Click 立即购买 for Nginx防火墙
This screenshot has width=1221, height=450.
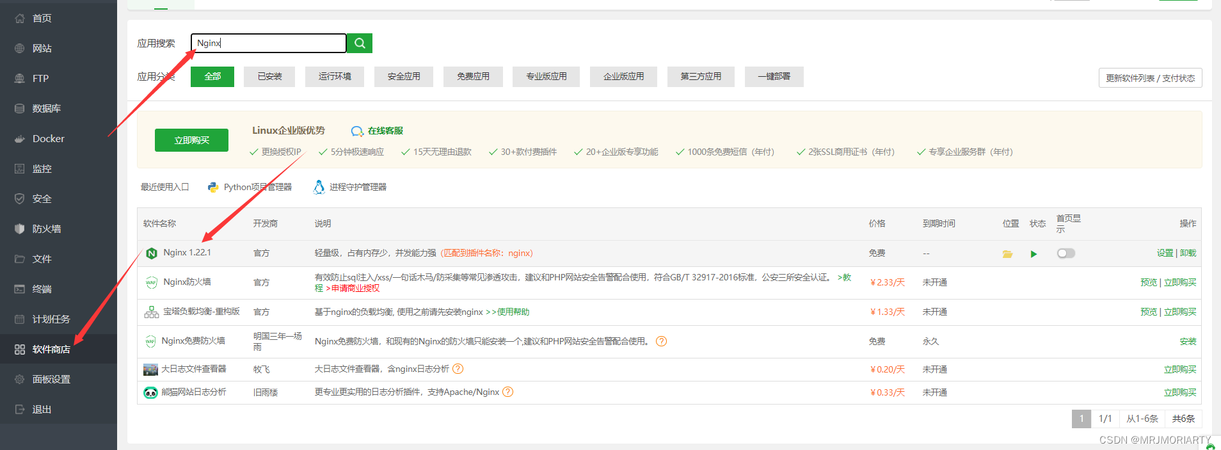tap(1179, 283)
